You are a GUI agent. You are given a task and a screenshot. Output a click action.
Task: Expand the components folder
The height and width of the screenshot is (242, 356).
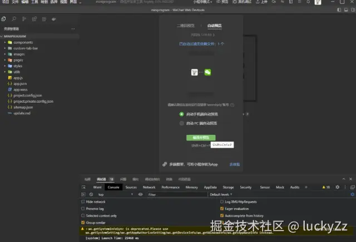(5, 42)
